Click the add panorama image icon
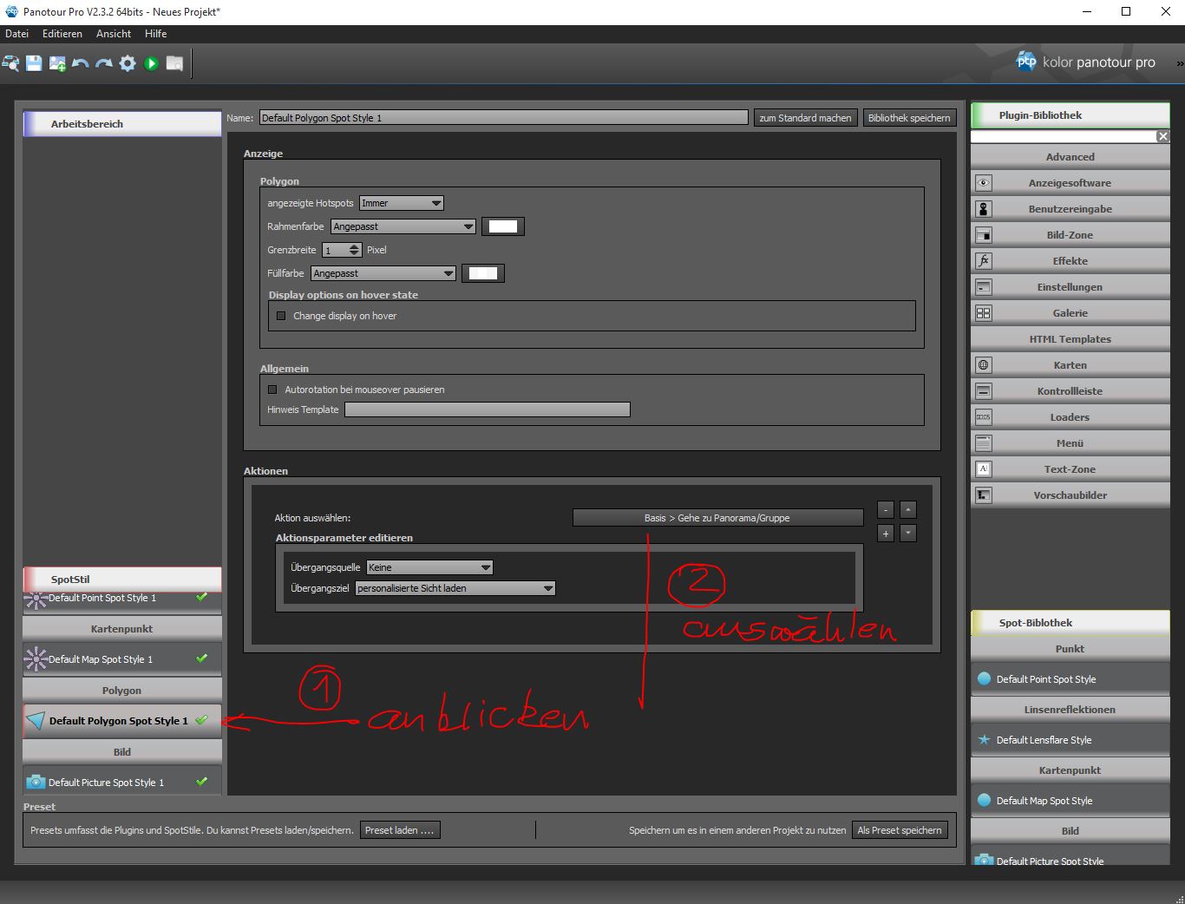Screen dimensions: 1185x904 click(x=57, y=63)
